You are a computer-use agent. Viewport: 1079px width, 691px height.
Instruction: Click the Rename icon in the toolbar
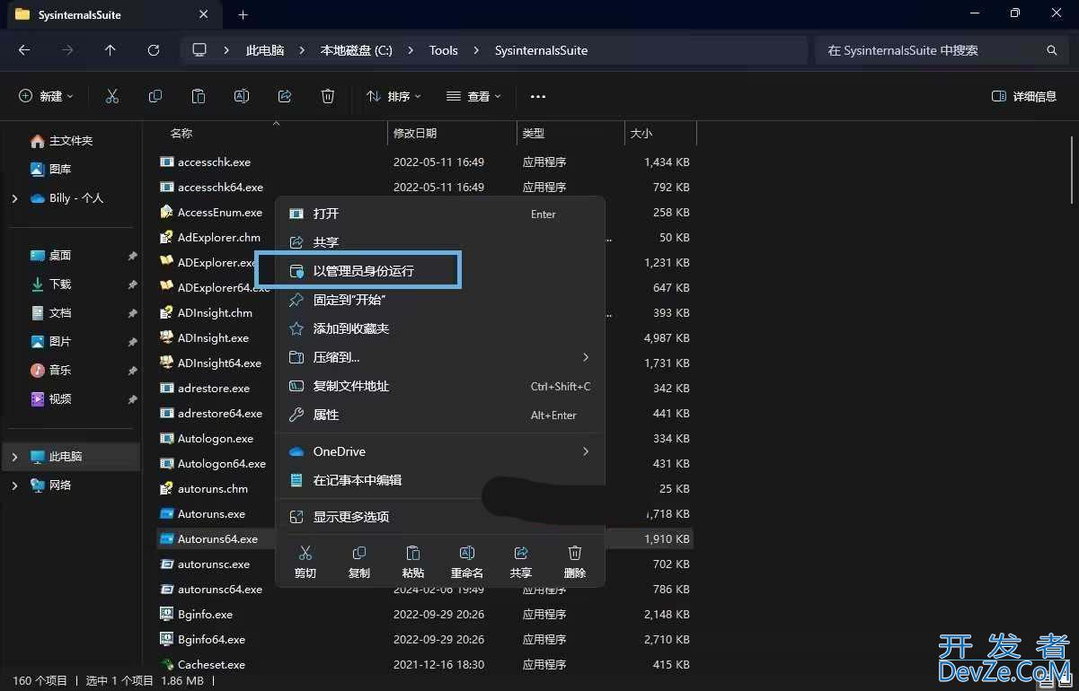(x=242, y=96)
